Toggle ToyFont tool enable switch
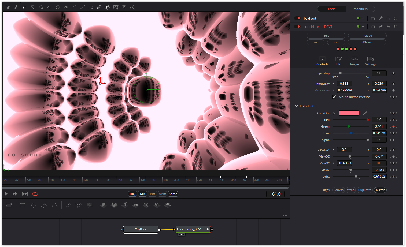 click(297, 18)
